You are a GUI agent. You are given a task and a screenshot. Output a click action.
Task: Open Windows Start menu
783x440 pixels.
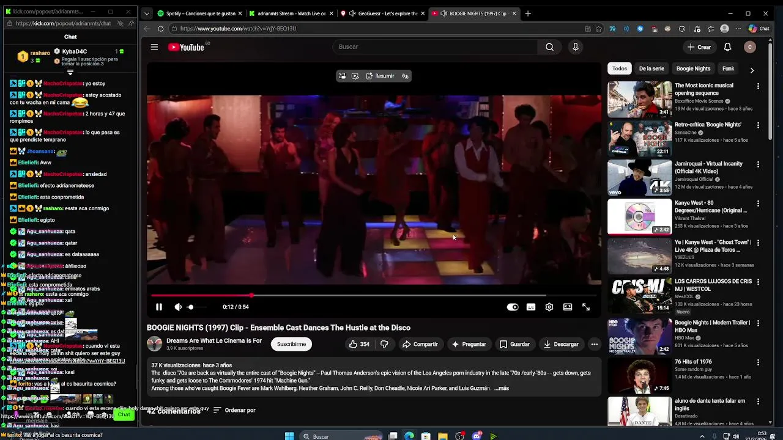(x=289, y=436)
